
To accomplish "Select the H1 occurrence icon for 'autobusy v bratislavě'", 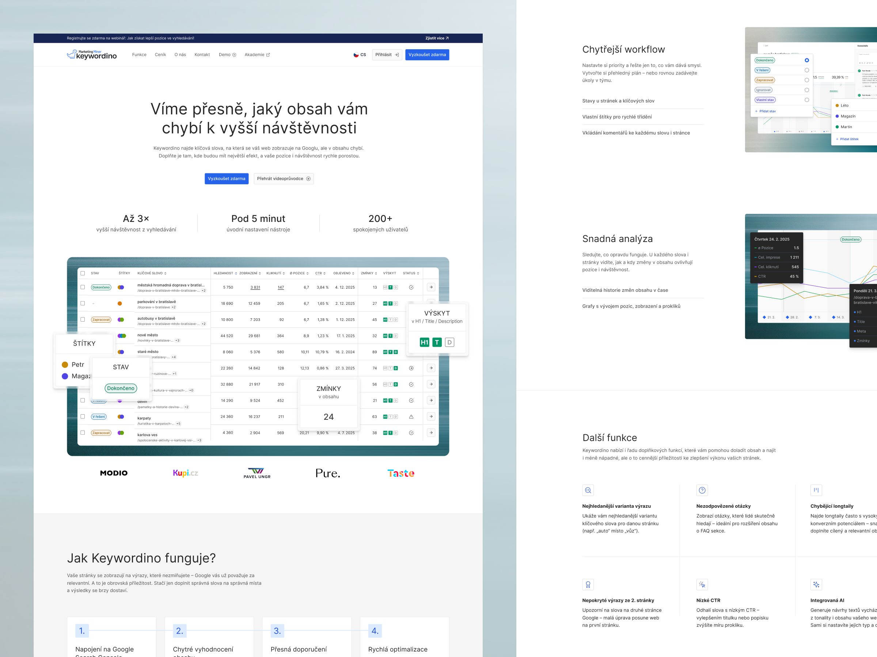I will click(x=386, y=320).
